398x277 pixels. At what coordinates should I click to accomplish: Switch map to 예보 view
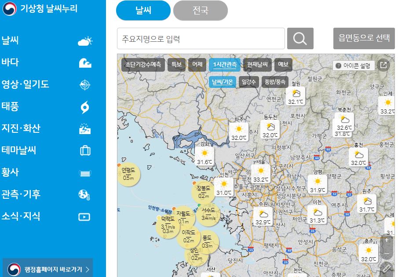[283, 65]
